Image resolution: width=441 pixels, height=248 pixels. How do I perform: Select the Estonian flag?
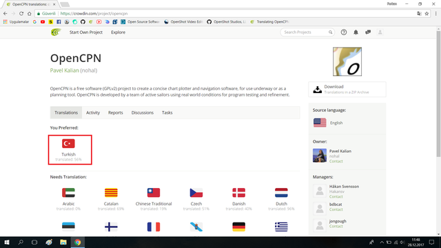[68, 227]
